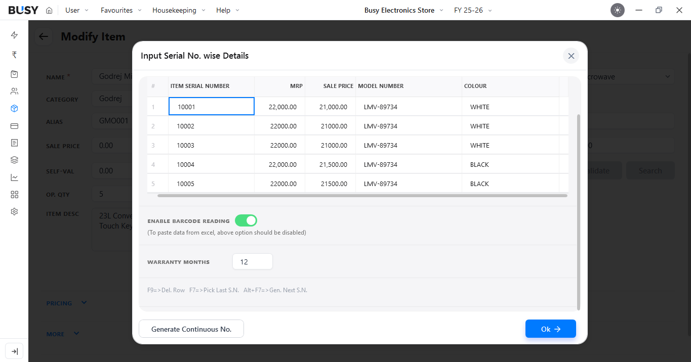Open the Busy Electronics Store company dropdown
This screenshot has height=362, width=691.
(x=403, y=10)
